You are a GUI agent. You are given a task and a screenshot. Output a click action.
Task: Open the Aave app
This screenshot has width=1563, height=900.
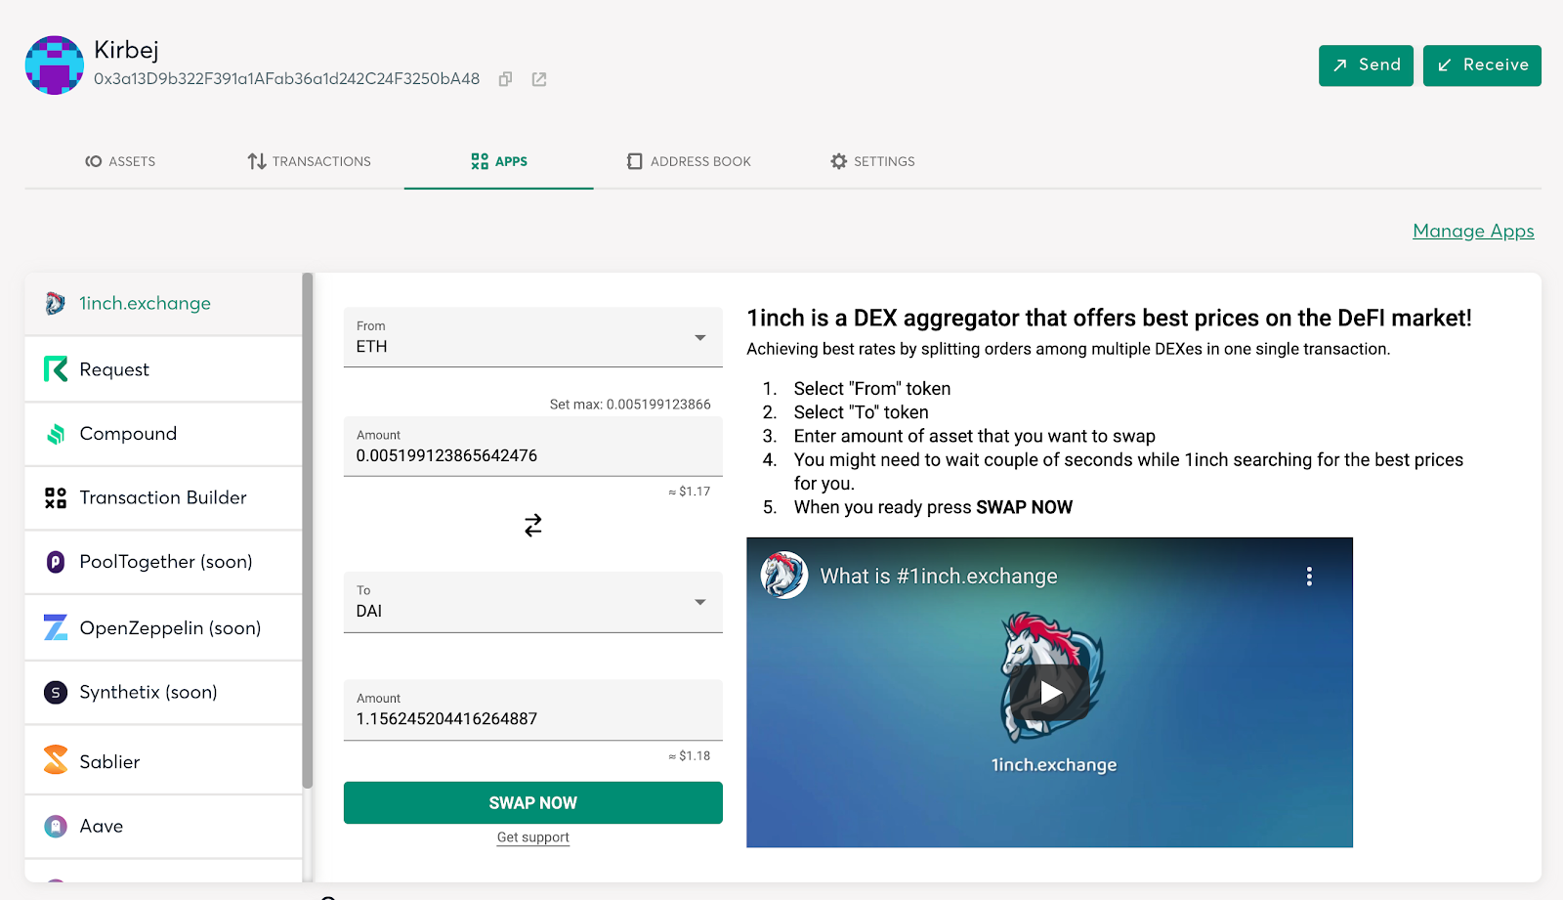tap(163, 827)
